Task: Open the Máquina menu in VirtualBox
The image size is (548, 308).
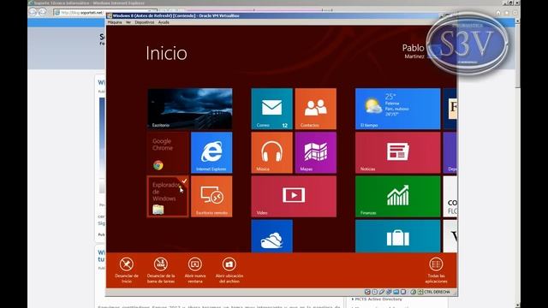Action: point(115,22)
